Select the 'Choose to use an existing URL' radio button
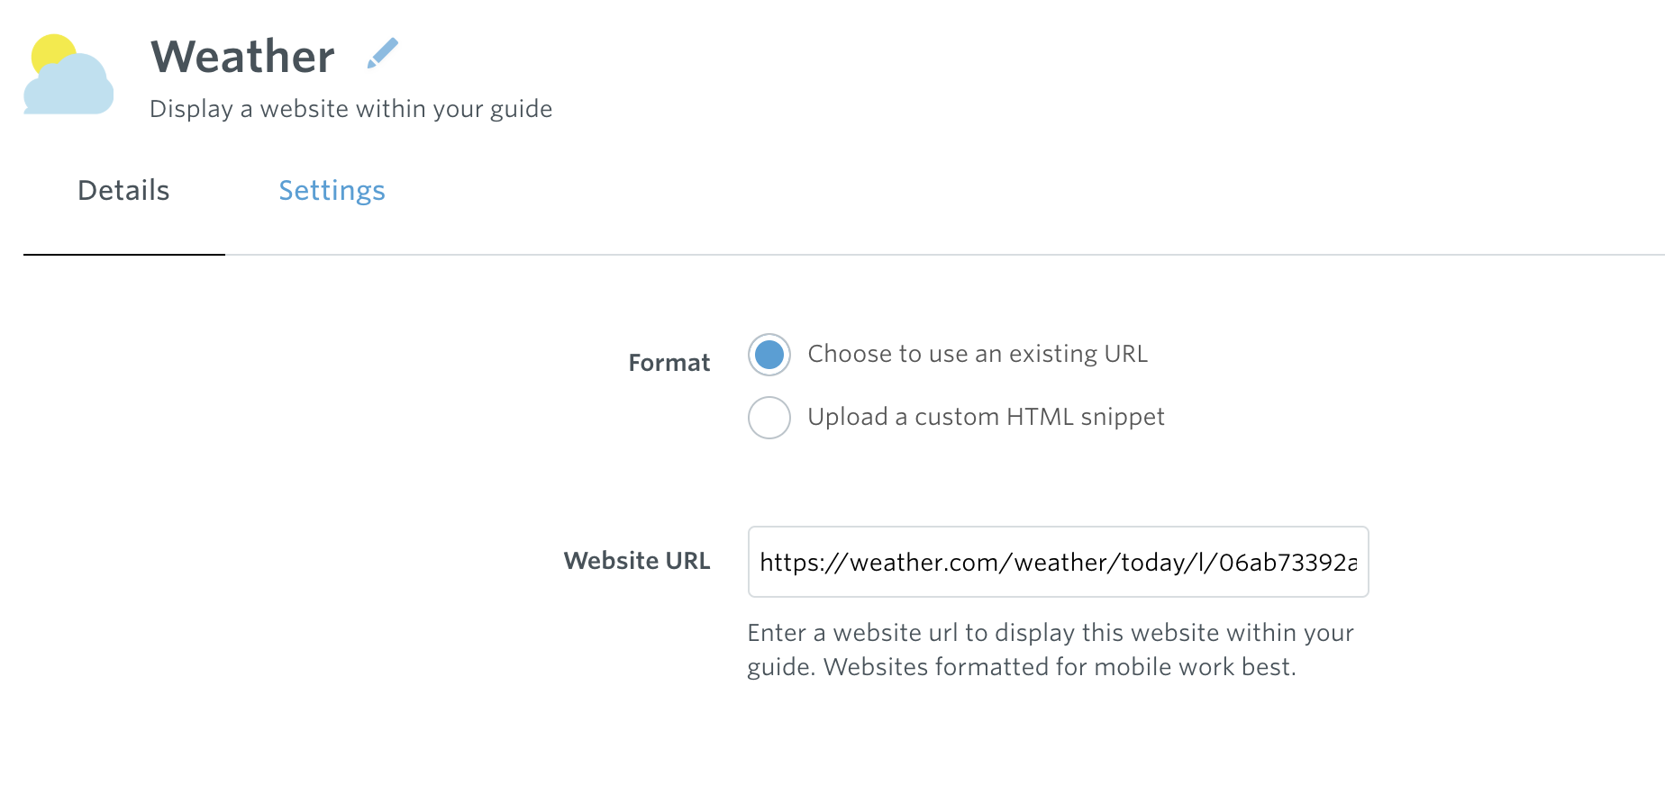This screenshot has height=803, width=1665. 769,355
